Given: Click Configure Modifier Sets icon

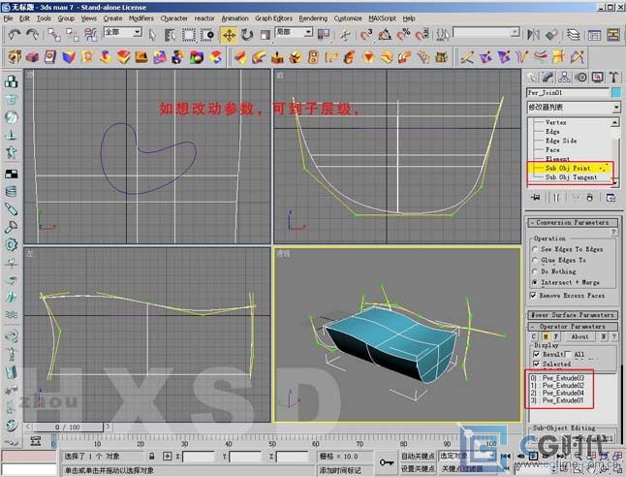Looking at the screenshot, I should click(x=610, y=198).
